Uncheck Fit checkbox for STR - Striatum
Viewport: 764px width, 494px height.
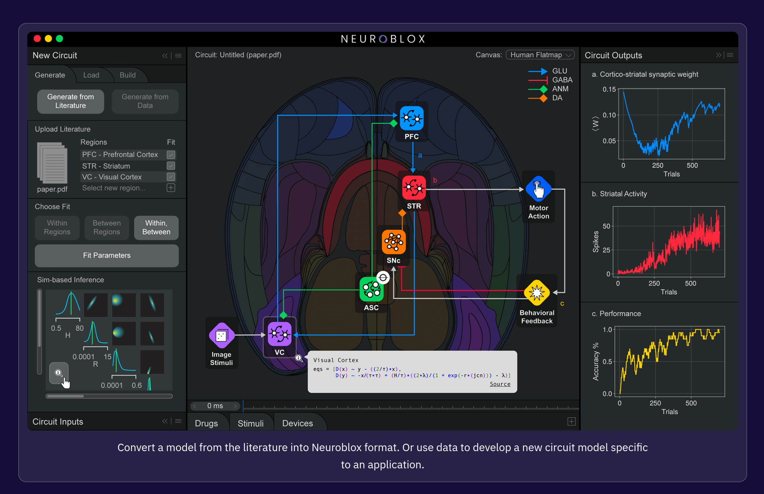pyautogui.click(x=171, y=166)
